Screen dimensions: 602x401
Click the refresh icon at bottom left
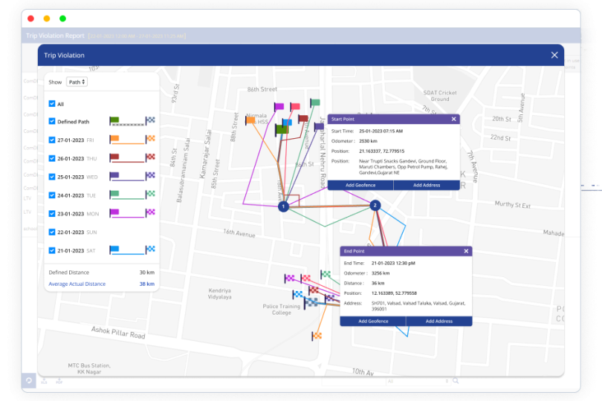click(x=28, y=380)
